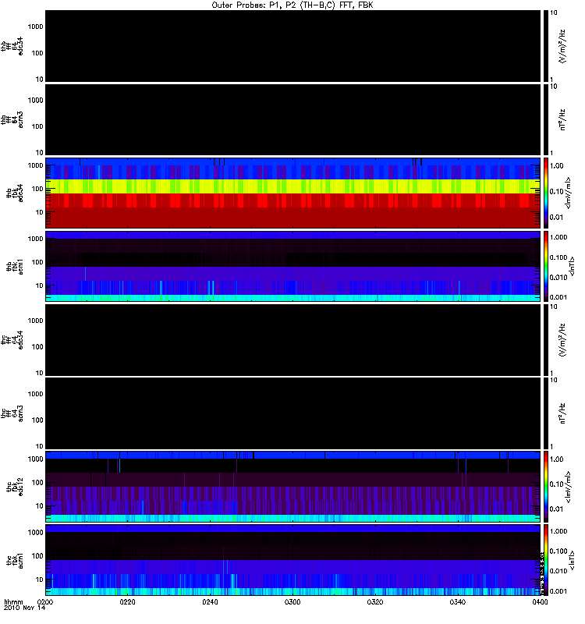Click the 0200 time axis label
585x624 pixels.
[45, 602]
